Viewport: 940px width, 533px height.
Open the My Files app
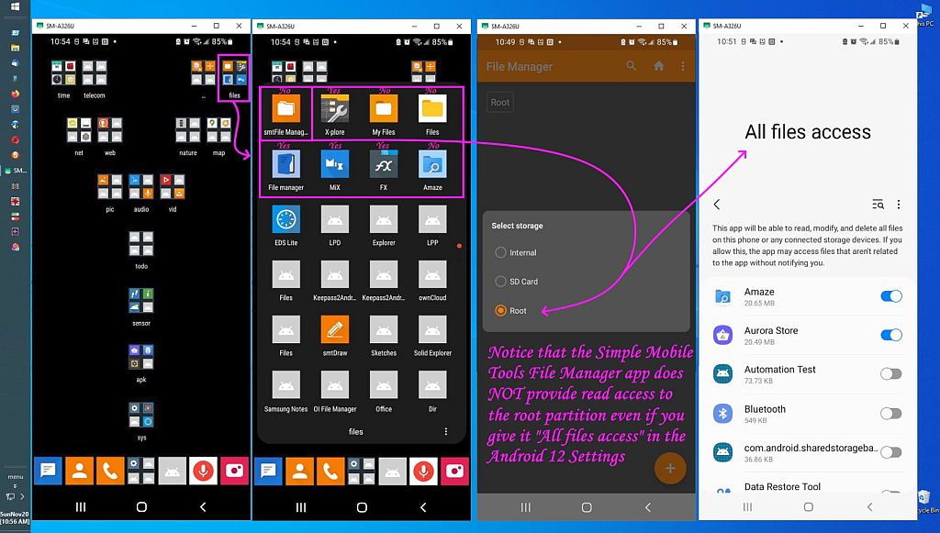[x=384, y=109]
